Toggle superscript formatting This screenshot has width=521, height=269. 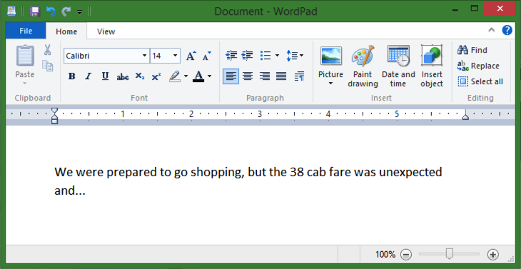coord(156,76)
